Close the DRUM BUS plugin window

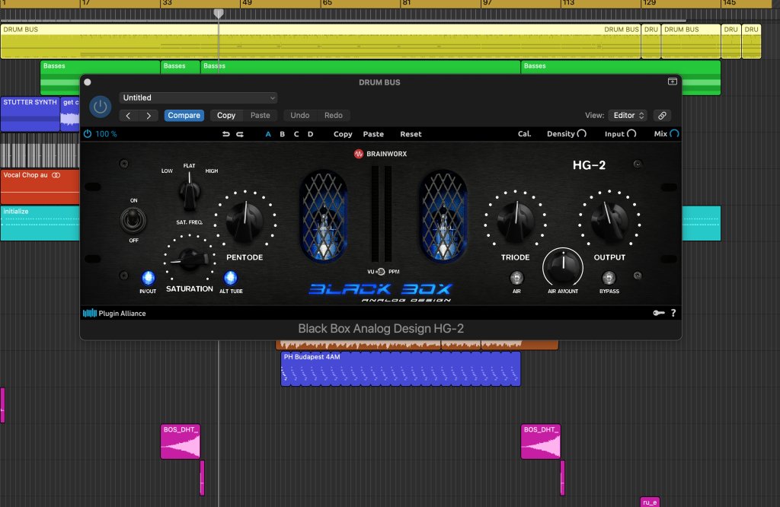[88, 82]
